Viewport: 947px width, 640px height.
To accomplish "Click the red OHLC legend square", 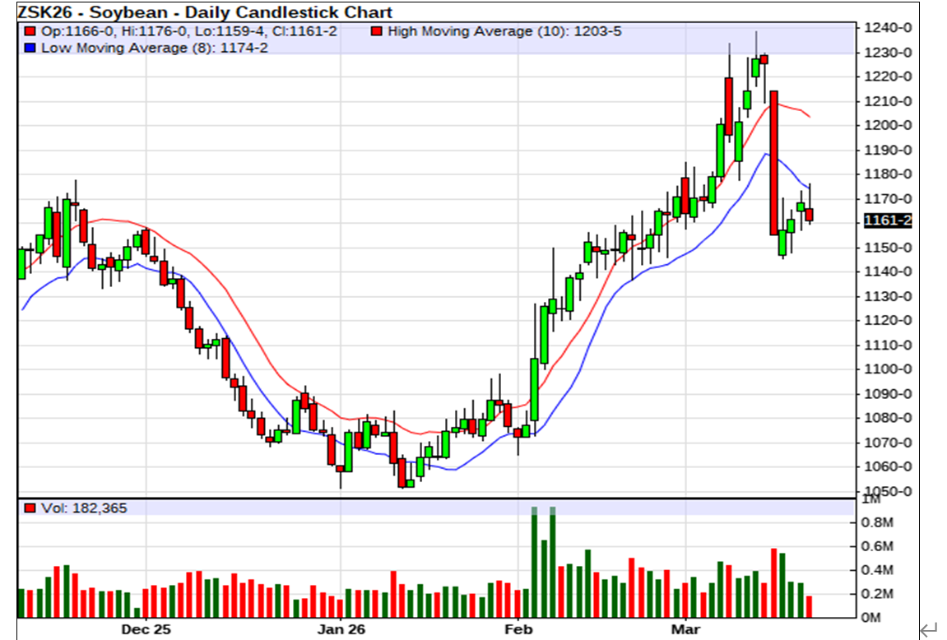I will coord(30,31).
